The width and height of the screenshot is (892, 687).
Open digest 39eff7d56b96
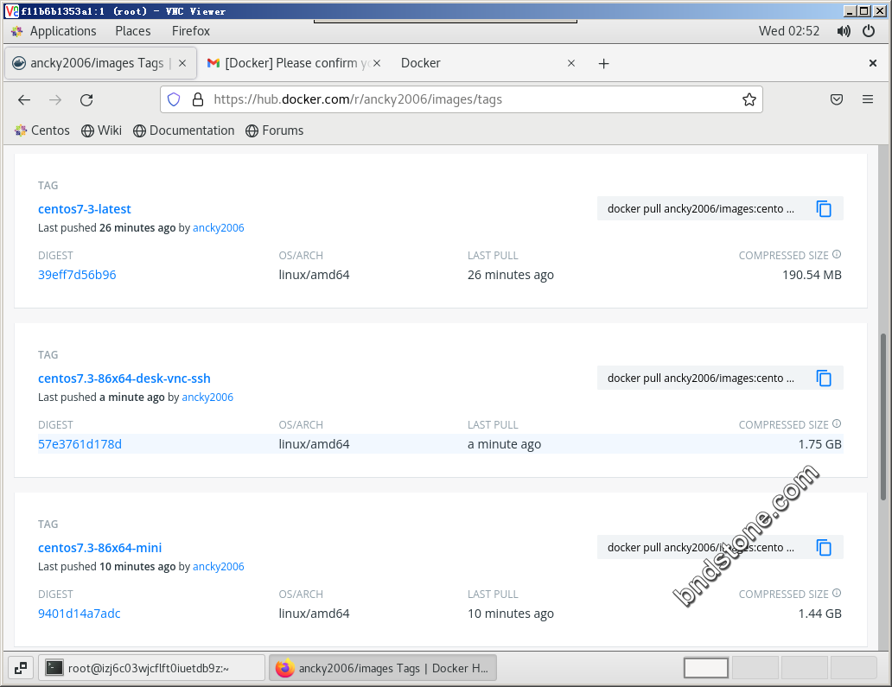77,275
